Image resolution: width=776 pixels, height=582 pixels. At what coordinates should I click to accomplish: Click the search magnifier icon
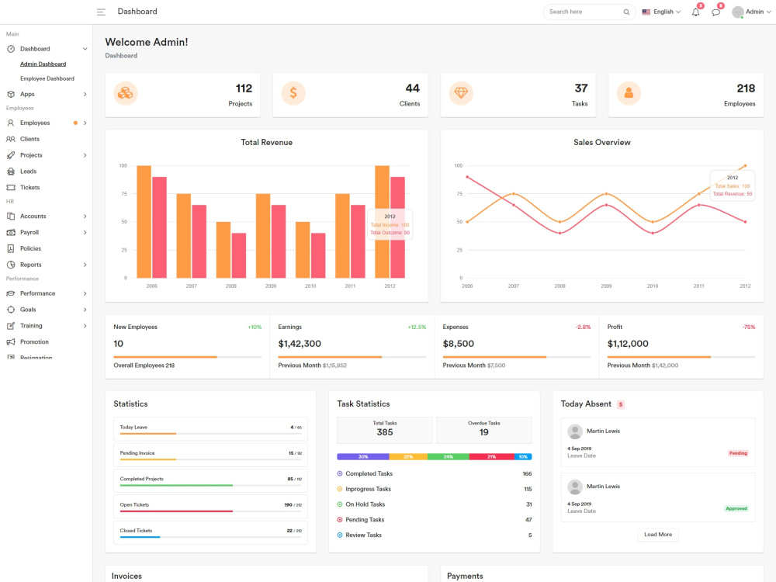626,12
